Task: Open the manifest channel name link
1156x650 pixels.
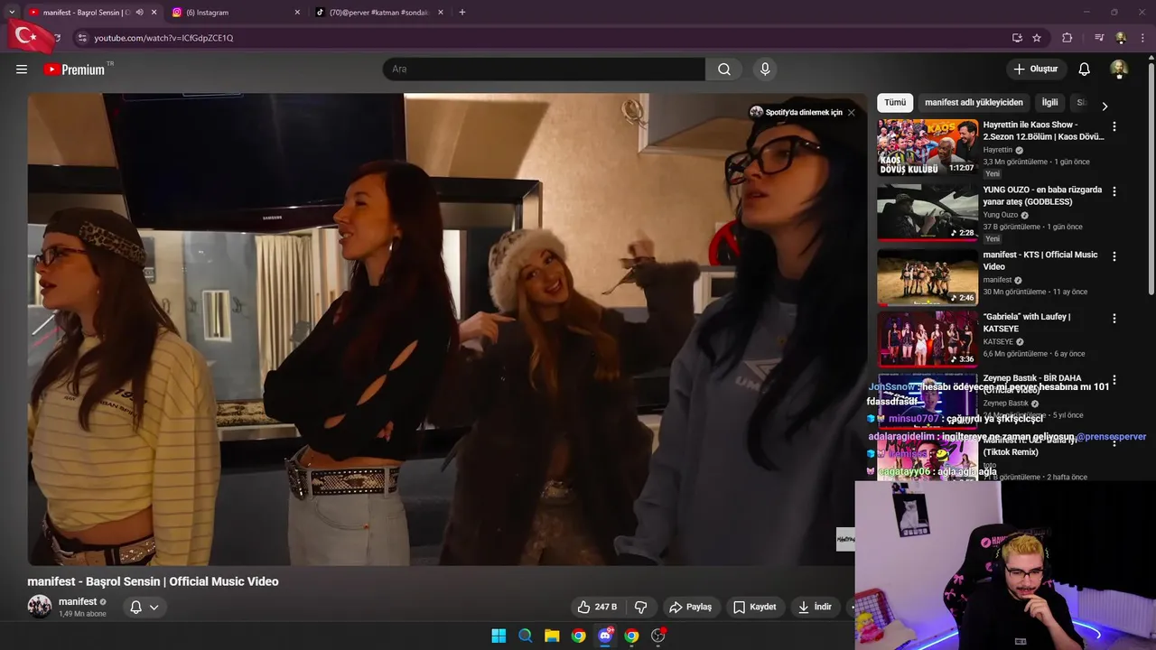Action: 78,602
